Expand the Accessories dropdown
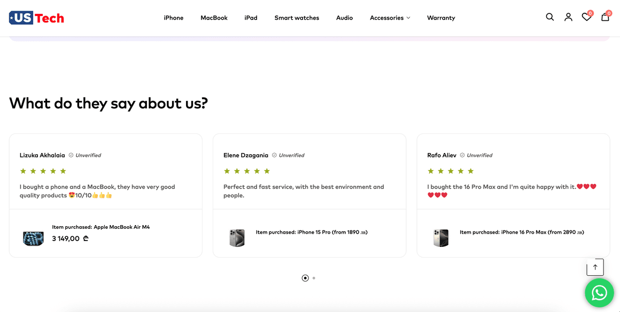620x312 pixels. pos(386,18)
